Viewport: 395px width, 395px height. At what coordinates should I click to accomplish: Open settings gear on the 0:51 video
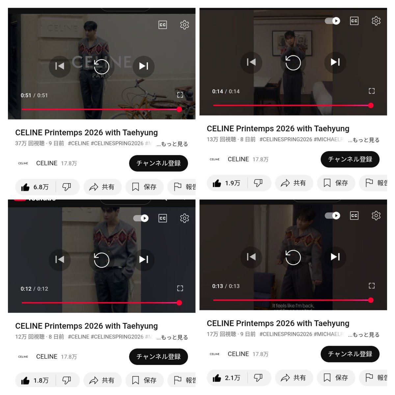point(184,25)
